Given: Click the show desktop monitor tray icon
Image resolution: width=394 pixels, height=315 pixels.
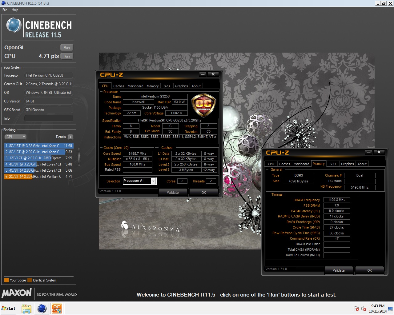Looking at the screenshot, I should (x=390, y=309).
